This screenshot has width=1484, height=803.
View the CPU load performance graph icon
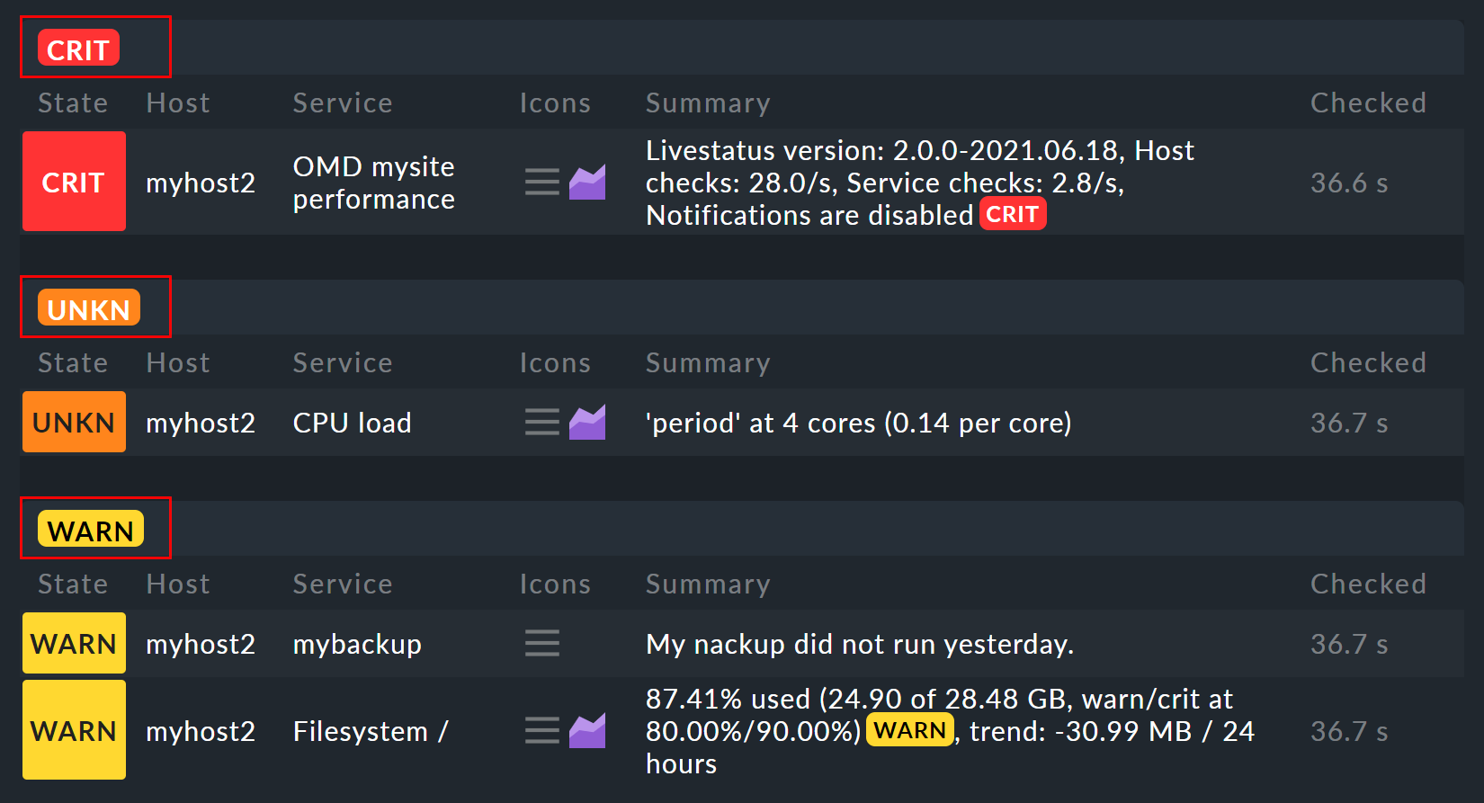tap(587, 423)
